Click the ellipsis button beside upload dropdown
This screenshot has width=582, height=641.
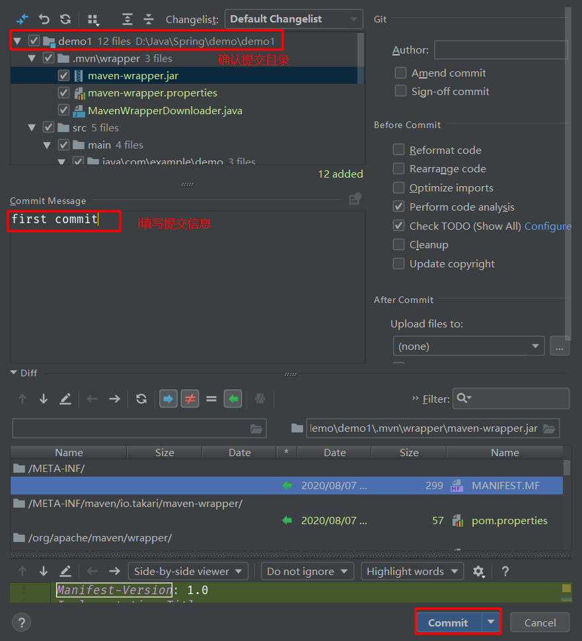tap(560, 347)
